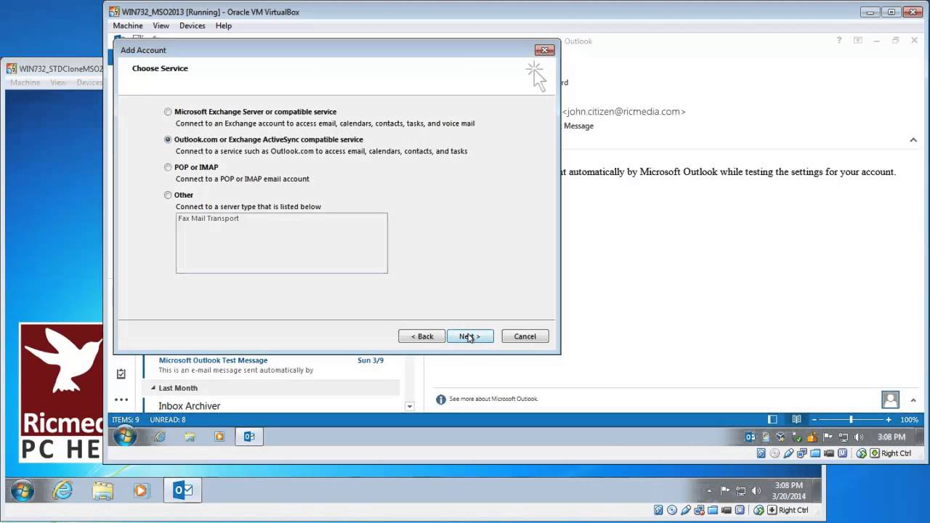Image resolution: width=930 pixels, height=523 pixels.
Task: Open Ribbon Display Options in Outlook title bar
Action: point(858,41)
